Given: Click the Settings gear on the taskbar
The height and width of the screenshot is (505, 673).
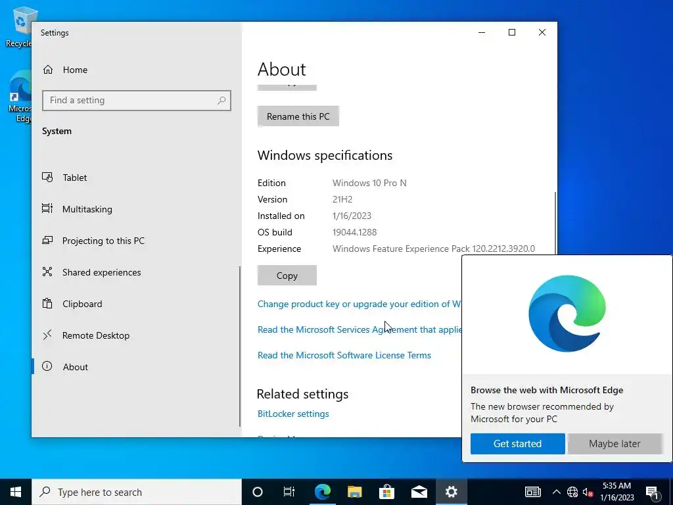Looking at the screenshot, I should coord(451,492).
